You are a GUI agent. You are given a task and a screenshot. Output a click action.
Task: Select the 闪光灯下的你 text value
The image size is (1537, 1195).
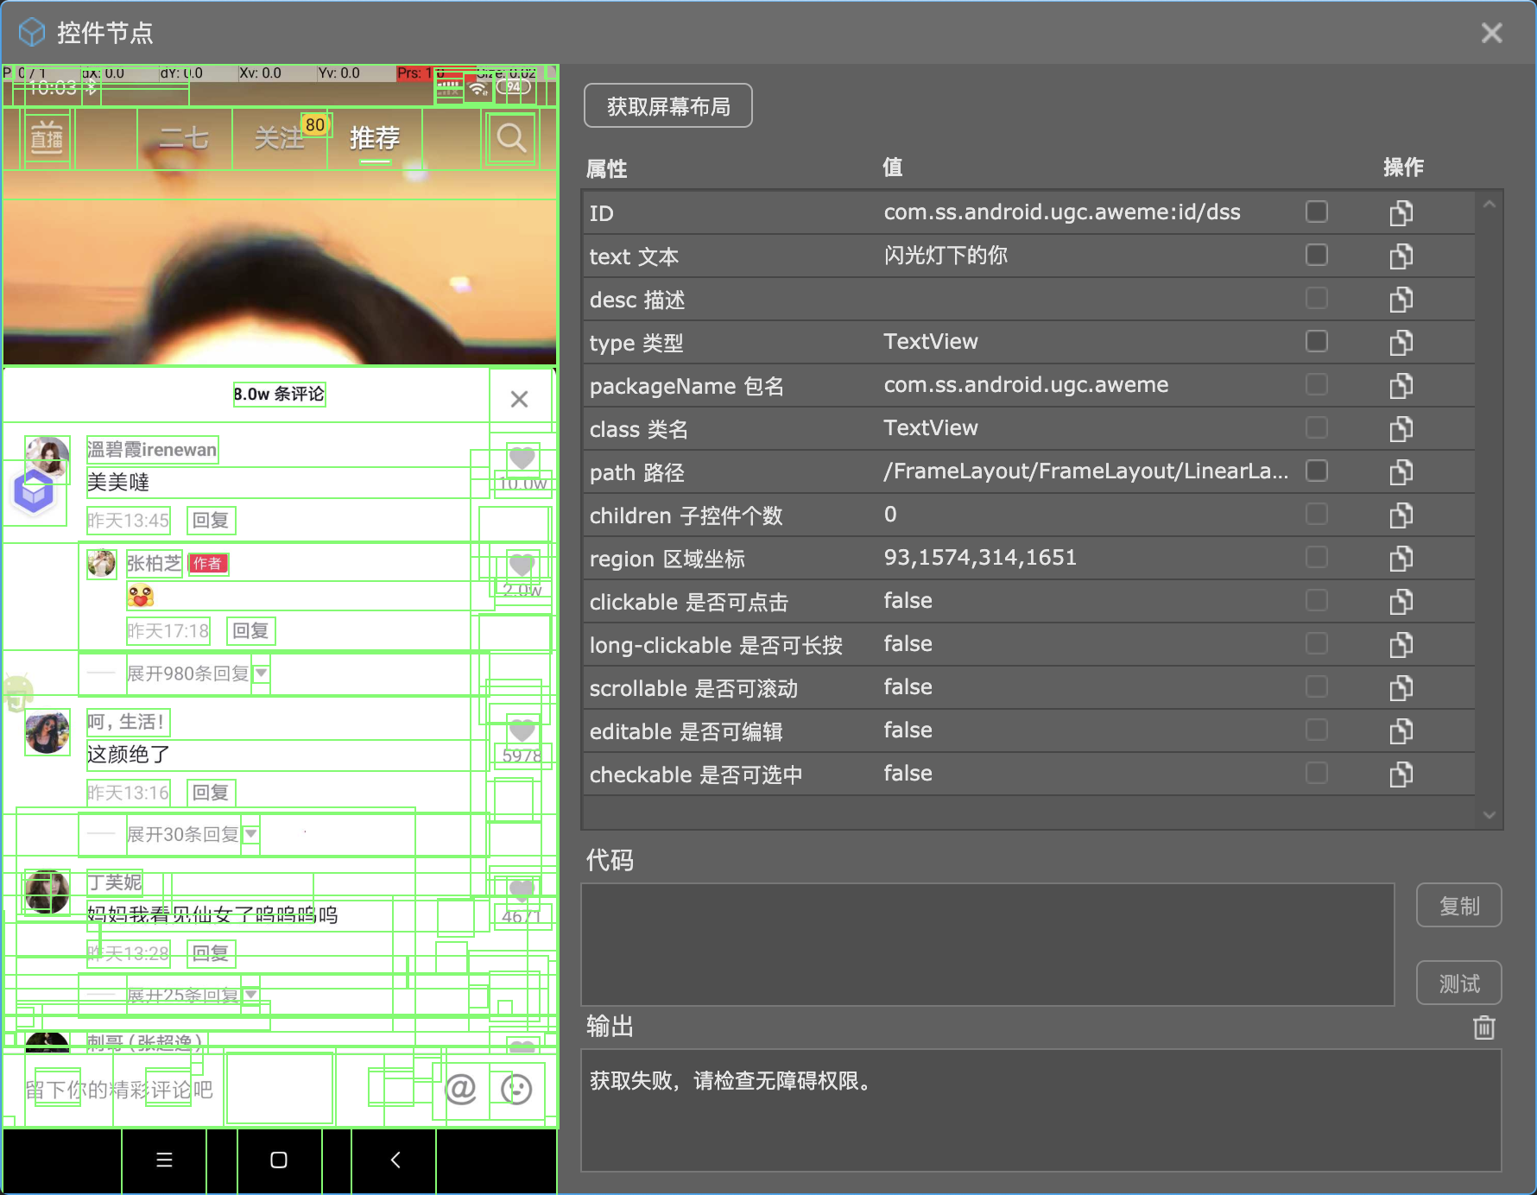click(x=946, y=255)
